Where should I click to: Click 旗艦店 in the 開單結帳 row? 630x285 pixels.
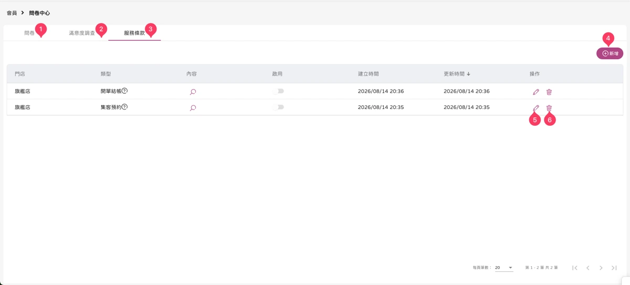[x=23, y=91]
